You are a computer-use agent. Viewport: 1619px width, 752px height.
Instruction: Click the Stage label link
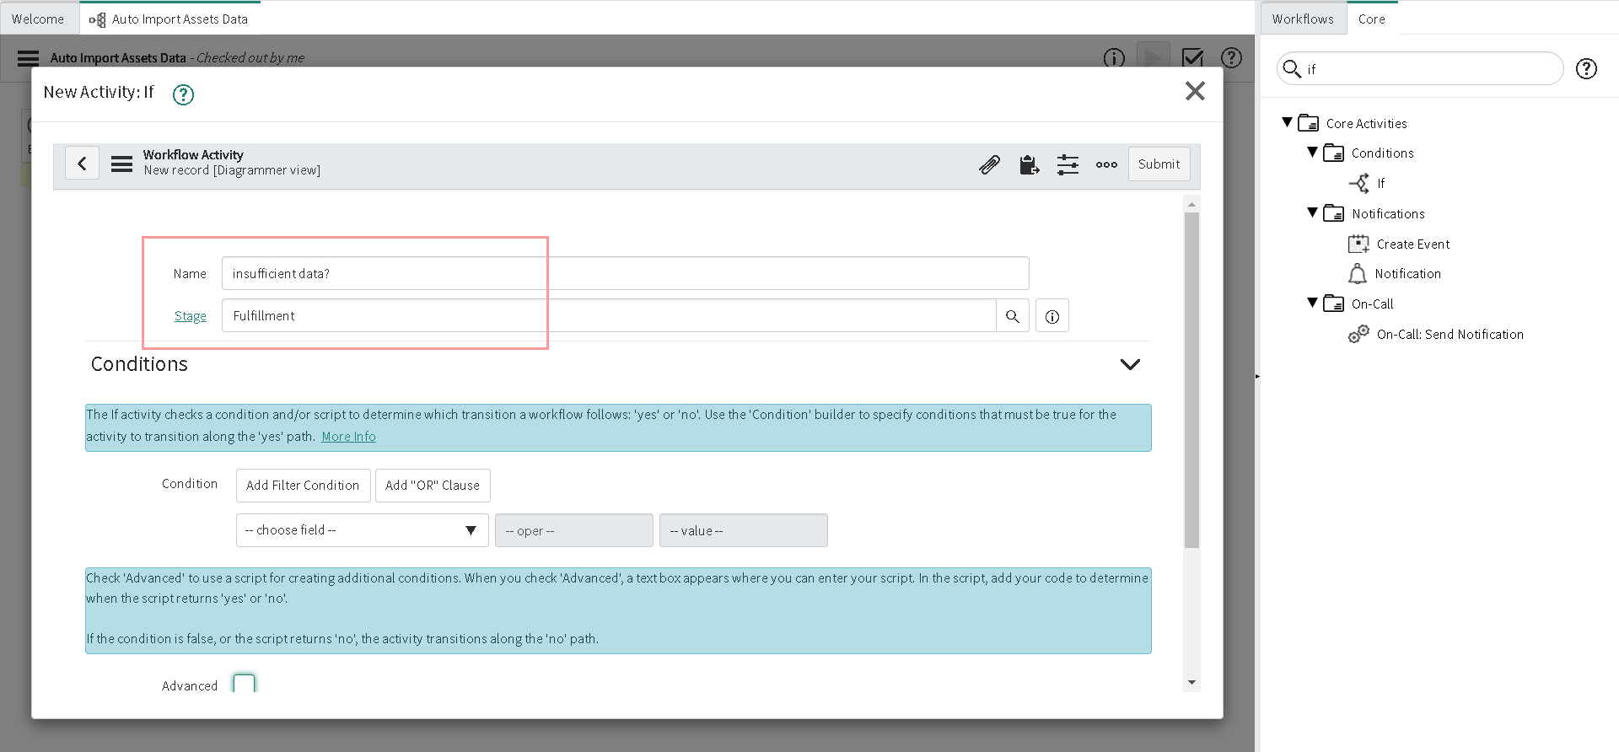pyautogui.click(x=190, y=316)
